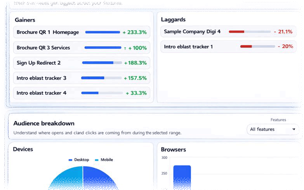This screenshot has height=190, width=304.
Task: Click the Desktop legend color marker
Action: coord(71,160)
